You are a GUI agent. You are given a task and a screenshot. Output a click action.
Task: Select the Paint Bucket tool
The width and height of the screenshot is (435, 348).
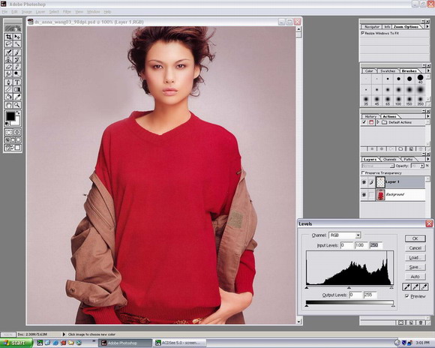8,97
